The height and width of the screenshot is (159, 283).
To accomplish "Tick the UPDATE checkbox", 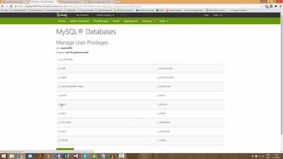I will 158,140.
